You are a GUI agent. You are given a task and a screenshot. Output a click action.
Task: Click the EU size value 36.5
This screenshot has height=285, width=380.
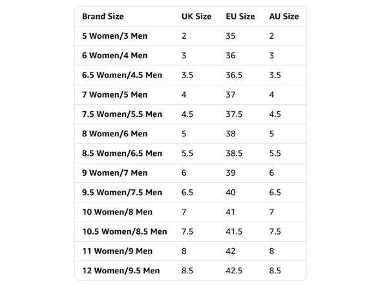pyautogui.click(x=234, y=75)
